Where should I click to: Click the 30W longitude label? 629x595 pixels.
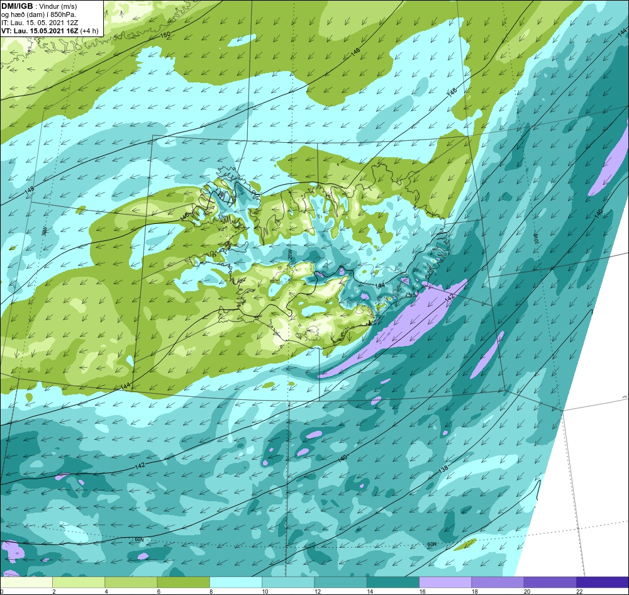click(45, 231)
